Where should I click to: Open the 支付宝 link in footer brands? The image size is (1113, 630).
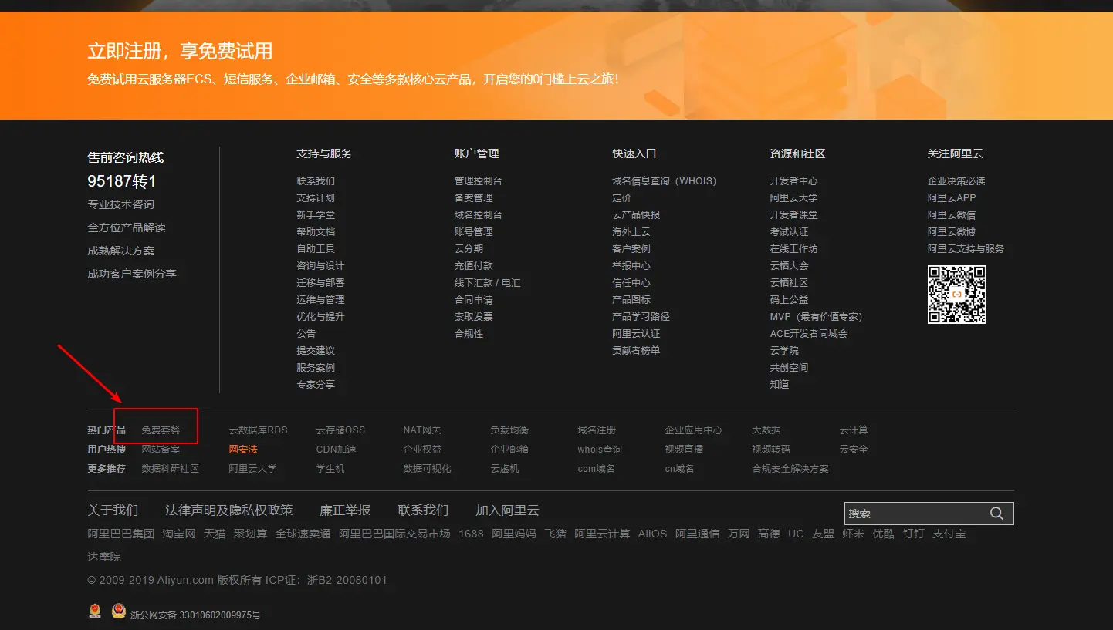[949, 533]
